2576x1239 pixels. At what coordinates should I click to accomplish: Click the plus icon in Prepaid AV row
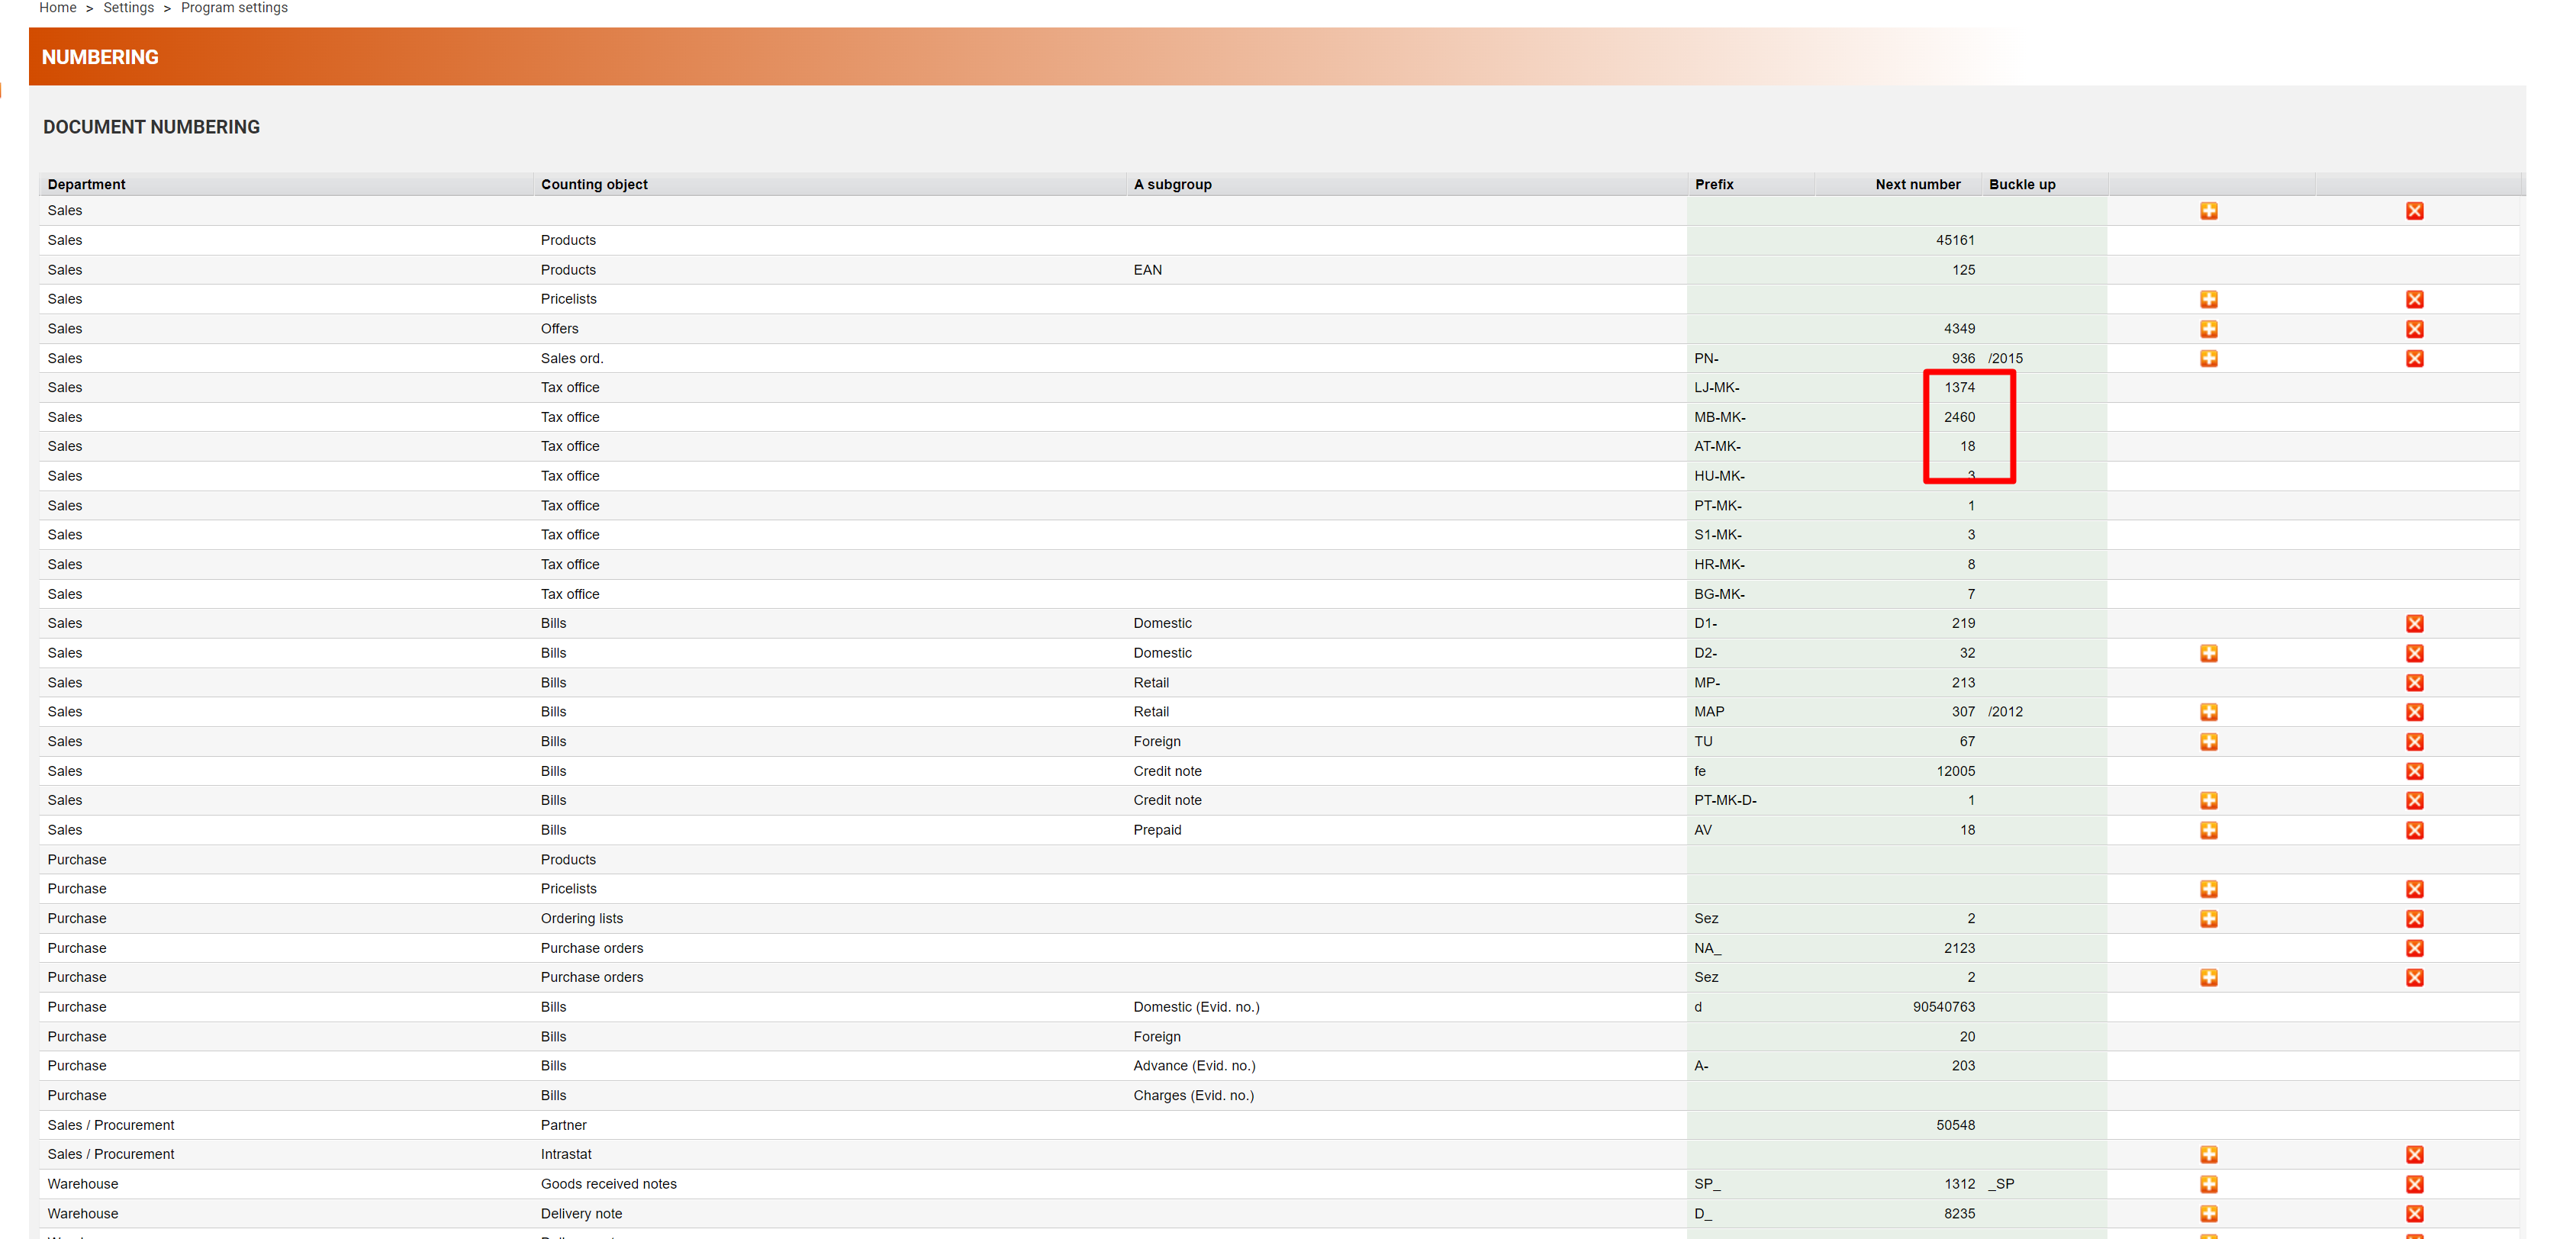point(2208,830)
